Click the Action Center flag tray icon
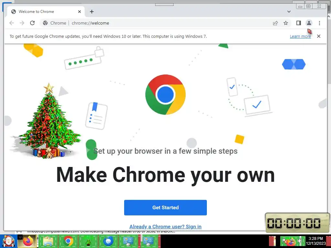 [284, 241]
